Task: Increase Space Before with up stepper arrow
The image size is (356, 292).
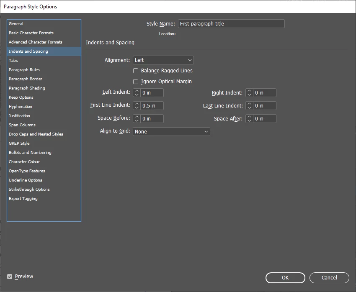Action: pos(137,117)
